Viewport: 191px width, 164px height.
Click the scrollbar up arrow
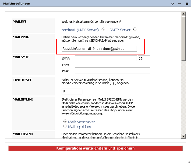pyautogui.click(x=183, y=14)
